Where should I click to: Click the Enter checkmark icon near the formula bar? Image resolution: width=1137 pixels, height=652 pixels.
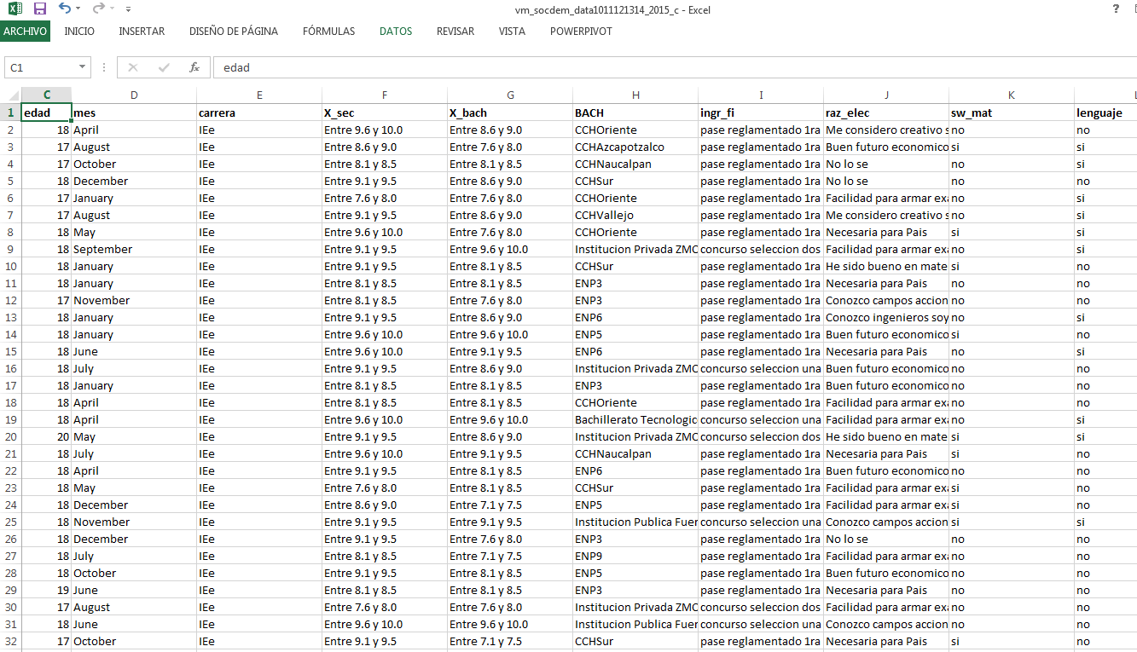[x=162, y=67]
